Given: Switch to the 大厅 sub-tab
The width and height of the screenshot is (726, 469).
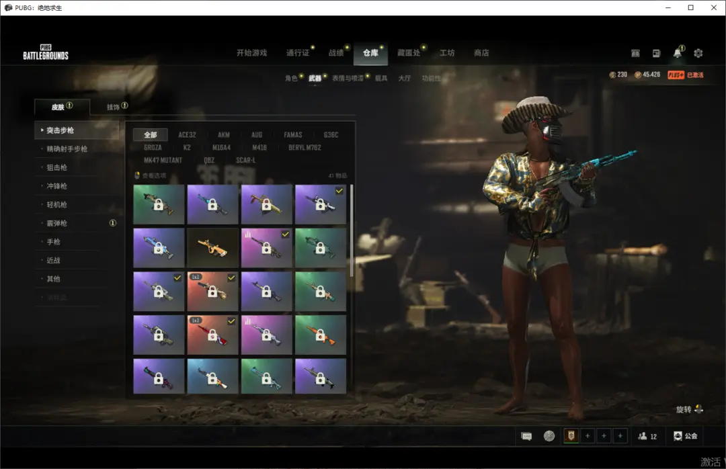Looking at the screenshot, I should tap(404, 78).
